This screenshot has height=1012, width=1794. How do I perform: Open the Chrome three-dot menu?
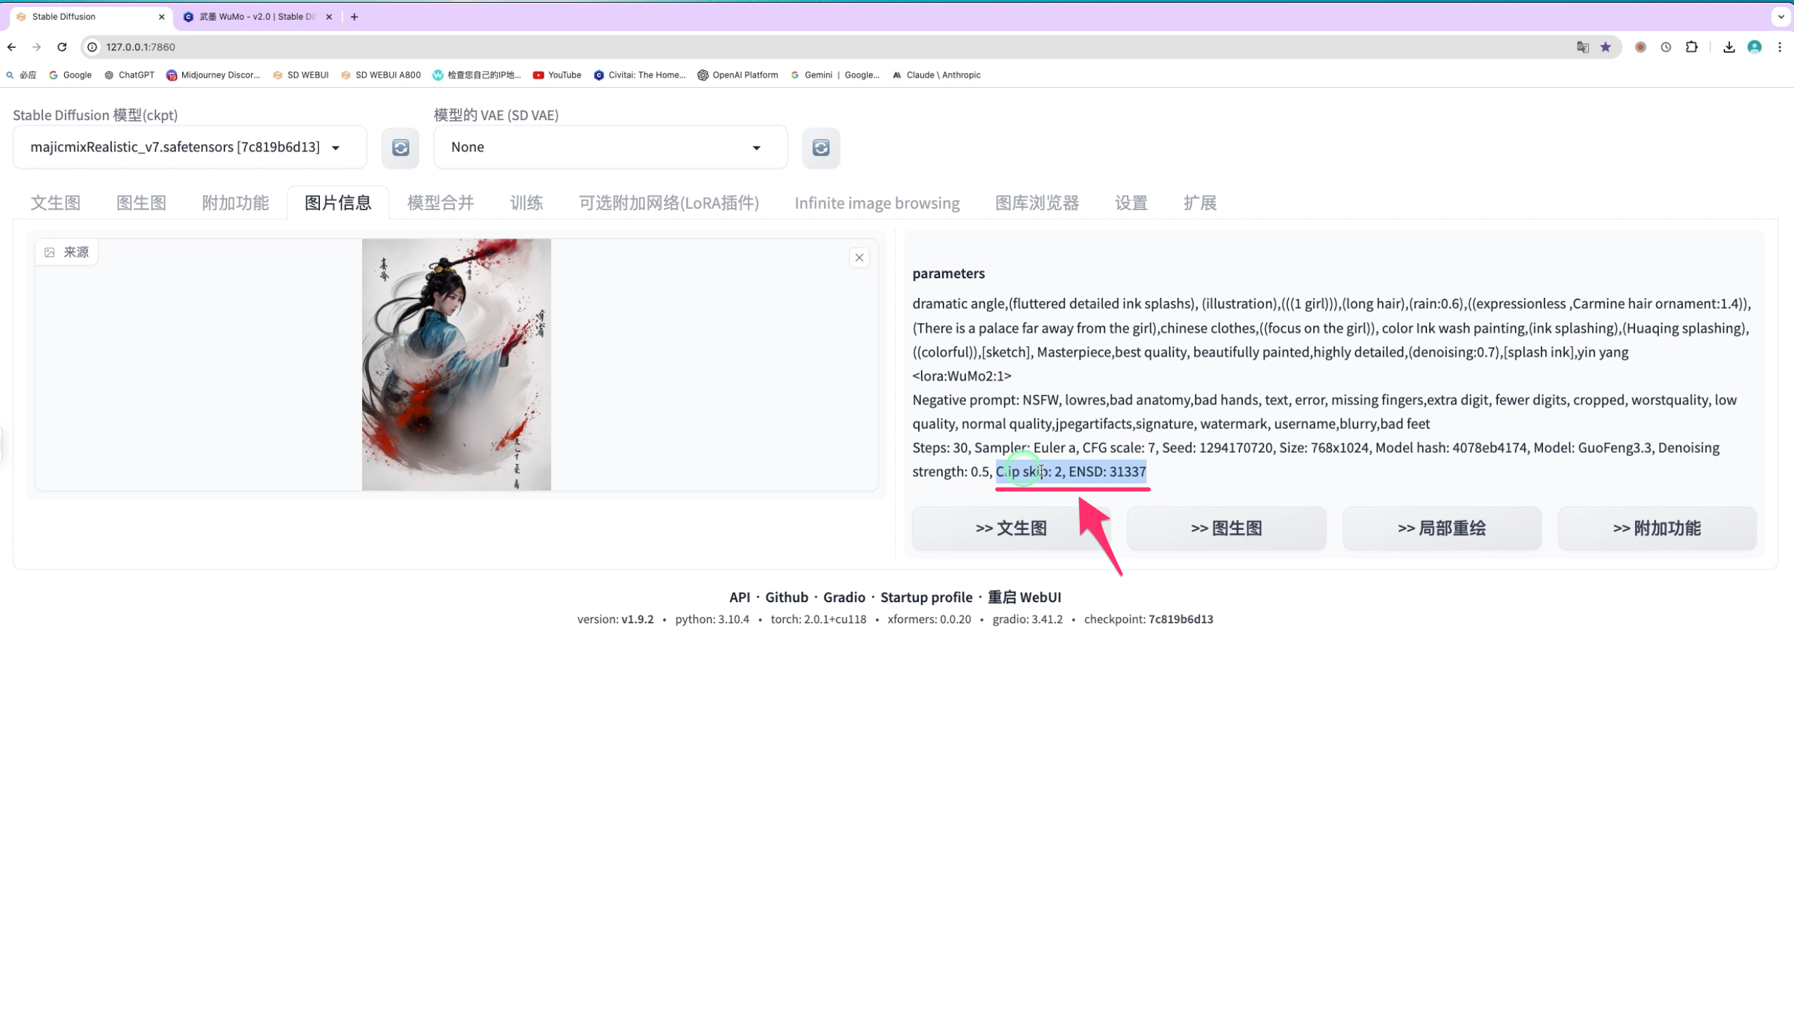(1780, 46)
